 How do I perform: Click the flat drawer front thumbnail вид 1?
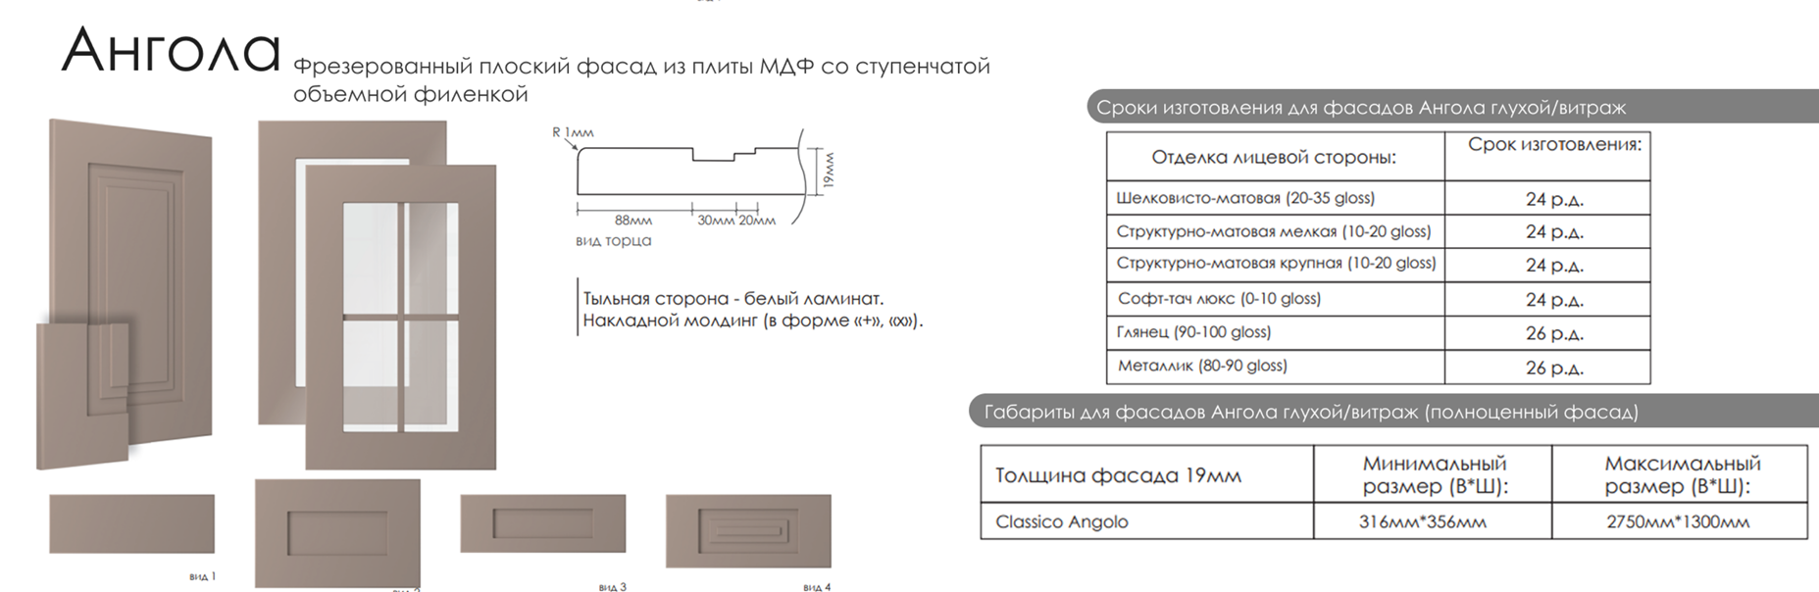tap(131, 523)
